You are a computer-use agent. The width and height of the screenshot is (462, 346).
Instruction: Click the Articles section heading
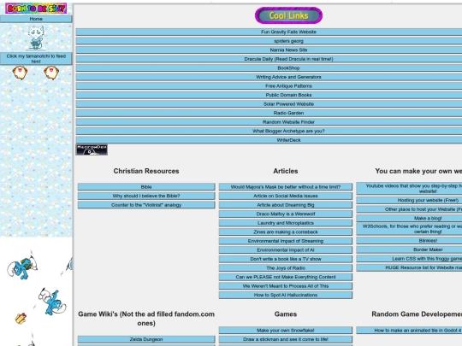pos(286,171)
